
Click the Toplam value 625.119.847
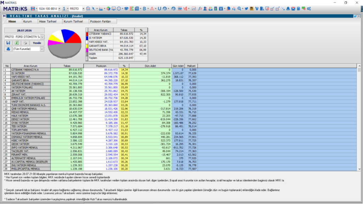pyautogui.click(x=126, y=58)
